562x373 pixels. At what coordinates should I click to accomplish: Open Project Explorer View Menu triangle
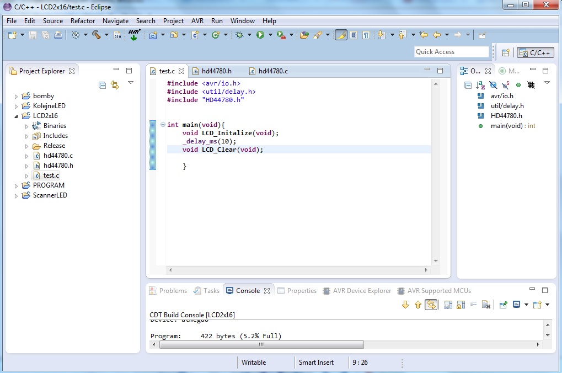[x=131, y=83]
